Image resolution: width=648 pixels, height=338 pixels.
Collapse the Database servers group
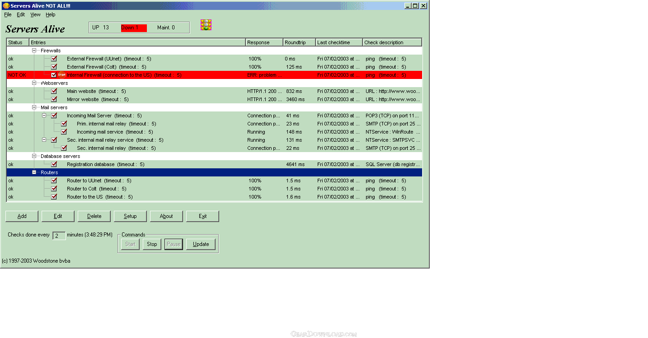click(34, 156)
